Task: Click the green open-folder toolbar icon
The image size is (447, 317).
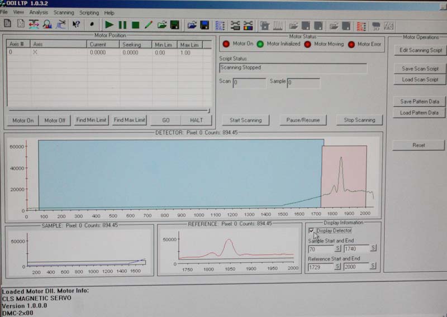Action: [161, 25]
